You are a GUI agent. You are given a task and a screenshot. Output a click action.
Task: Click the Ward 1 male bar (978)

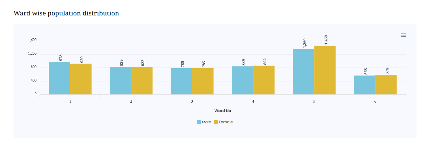click(59, 78)
